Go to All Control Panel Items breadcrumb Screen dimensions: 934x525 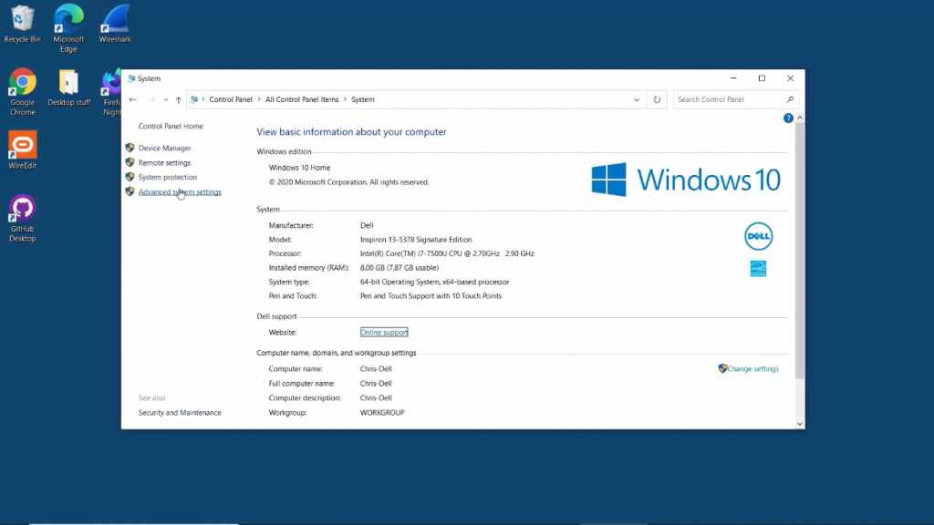pos(301,99)
